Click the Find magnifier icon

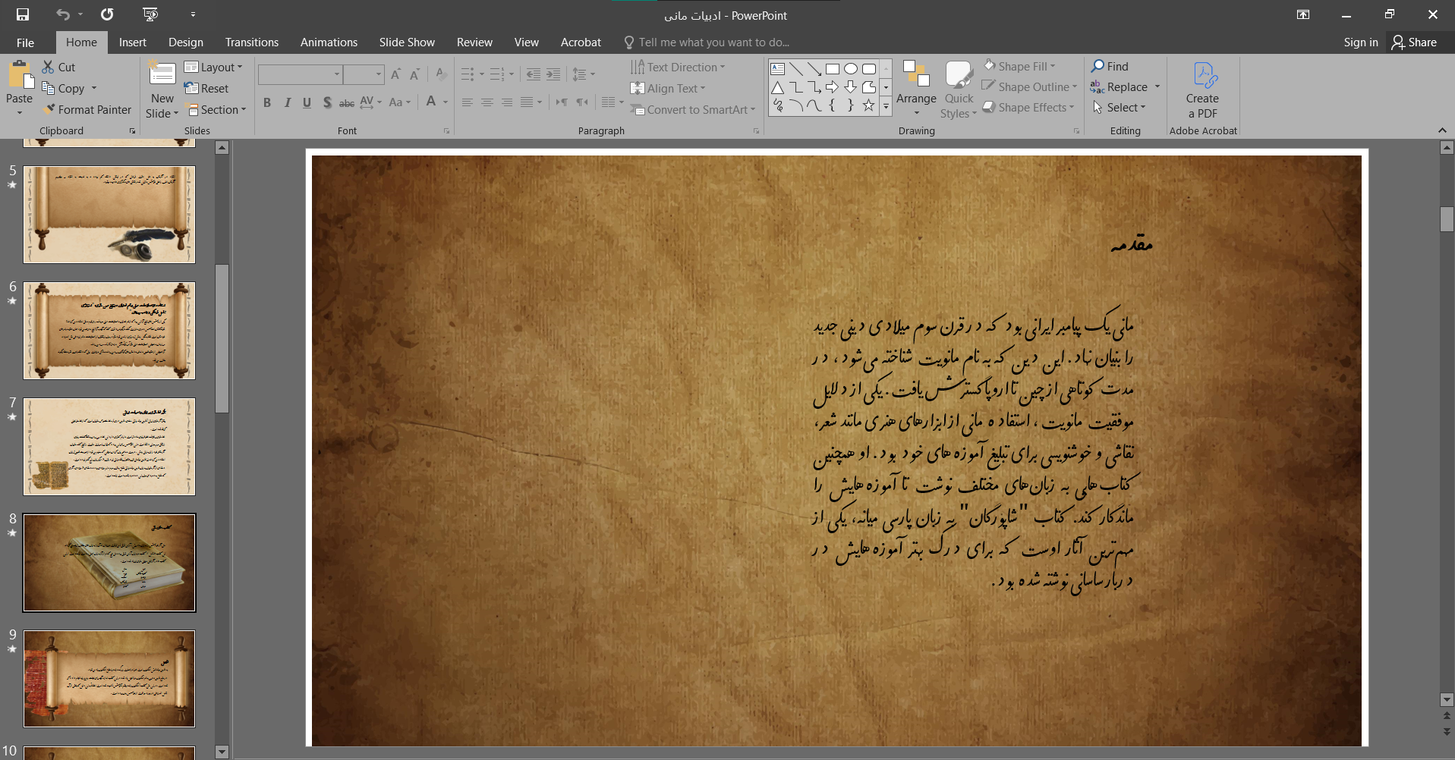tap(1098, 67)
